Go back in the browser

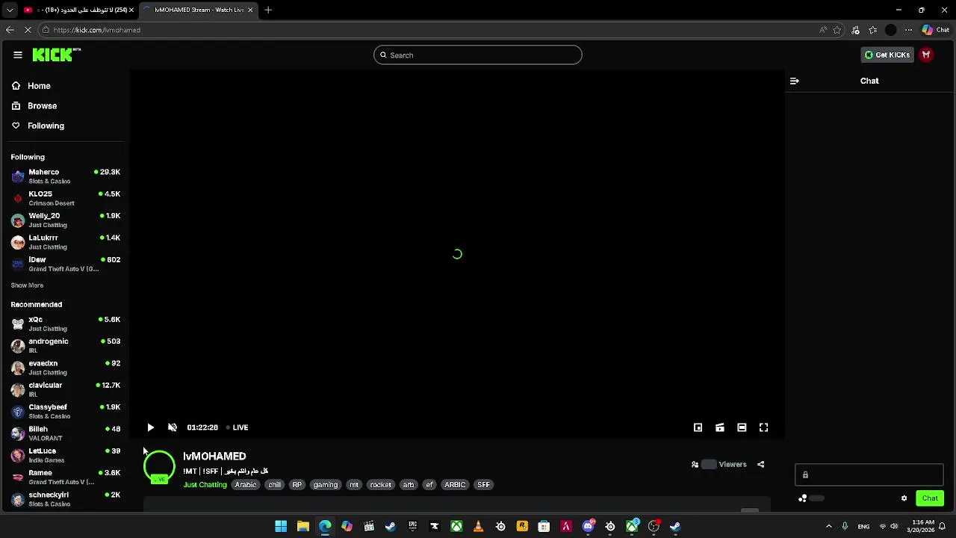(10, 30)
